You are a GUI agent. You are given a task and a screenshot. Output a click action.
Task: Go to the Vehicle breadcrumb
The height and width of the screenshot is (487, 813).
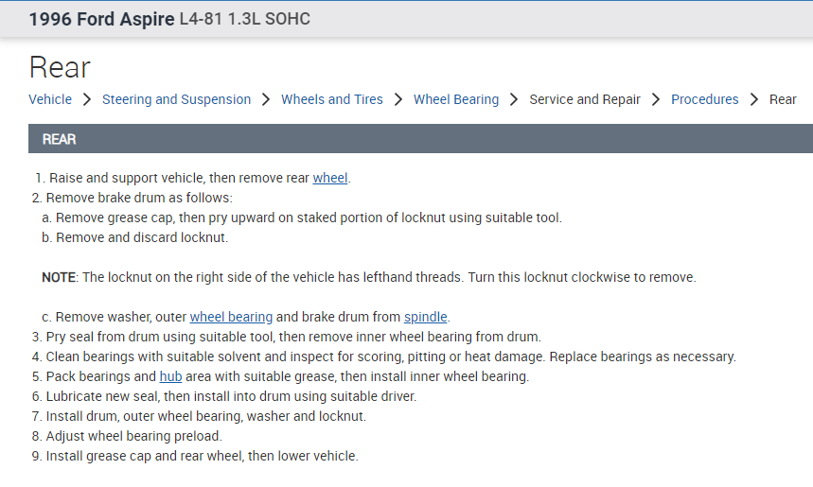coord(50,99)
